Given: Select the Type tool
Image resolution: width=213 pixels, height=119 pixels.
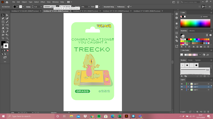Looking at the screenshot, I should (3, 25).
